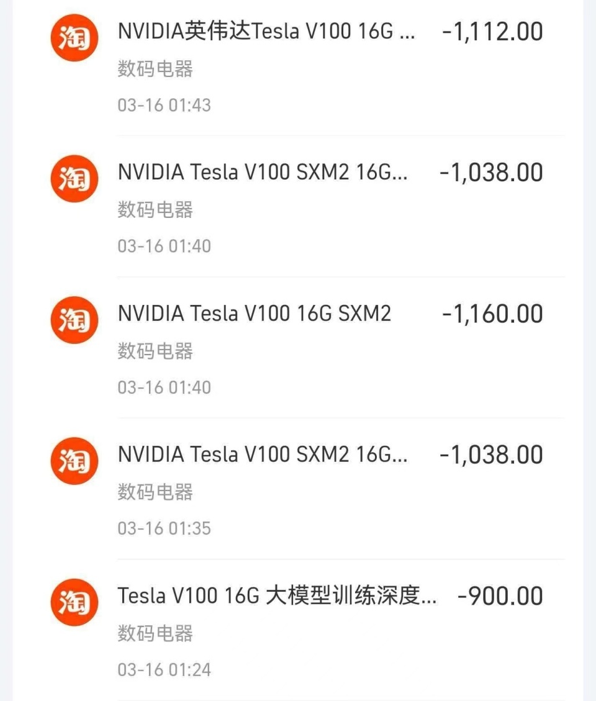Click 数码电器 label under the -1,160.00 purchase
Image resolution: width=596 pixels, height=701 pixels.
155,351
